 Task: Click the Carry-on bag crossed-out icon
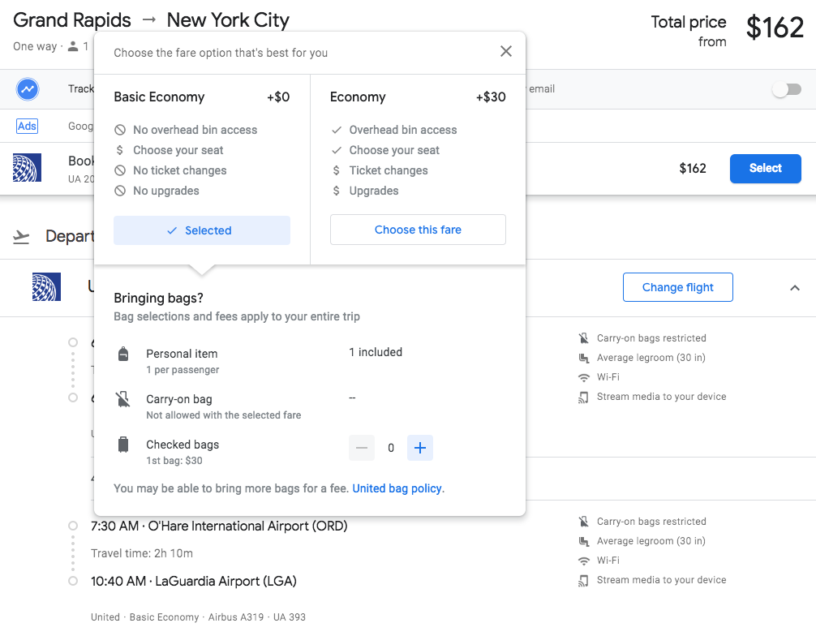click(x=123, y=399)
